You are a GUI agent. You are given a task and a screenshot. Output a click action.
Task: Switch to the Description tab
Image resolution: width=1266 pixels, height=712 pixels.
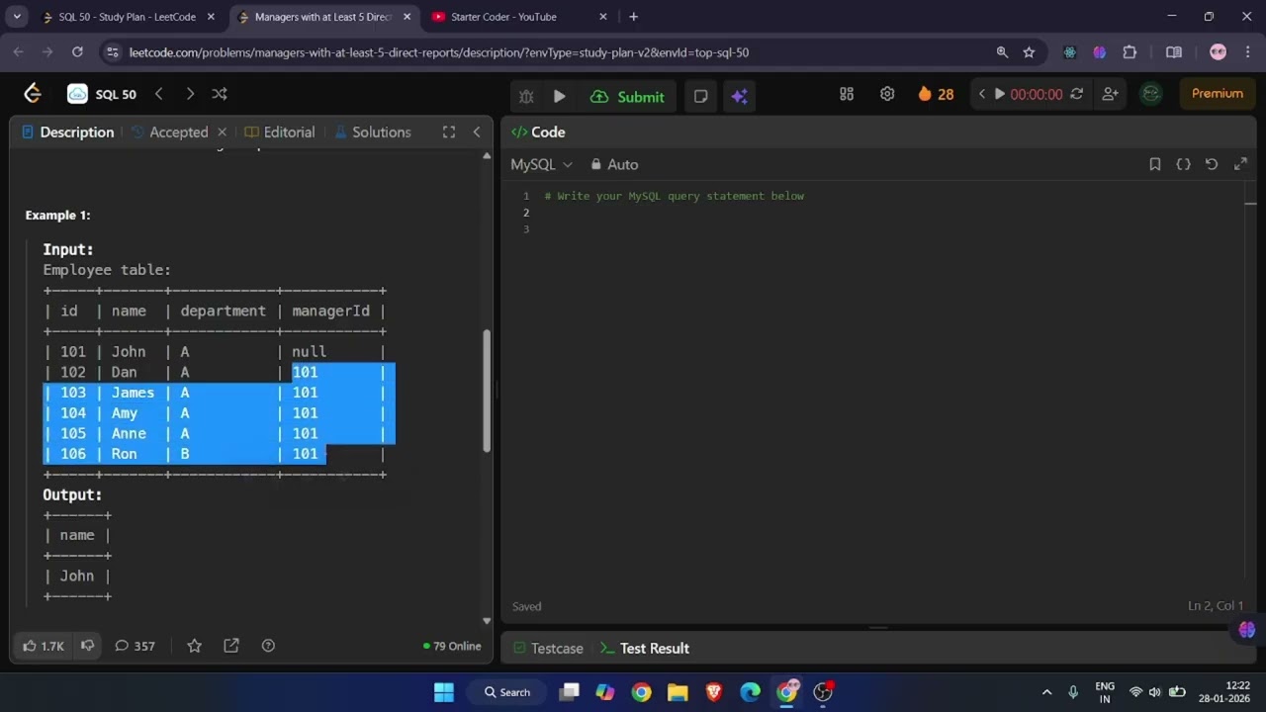pos(67,132)
